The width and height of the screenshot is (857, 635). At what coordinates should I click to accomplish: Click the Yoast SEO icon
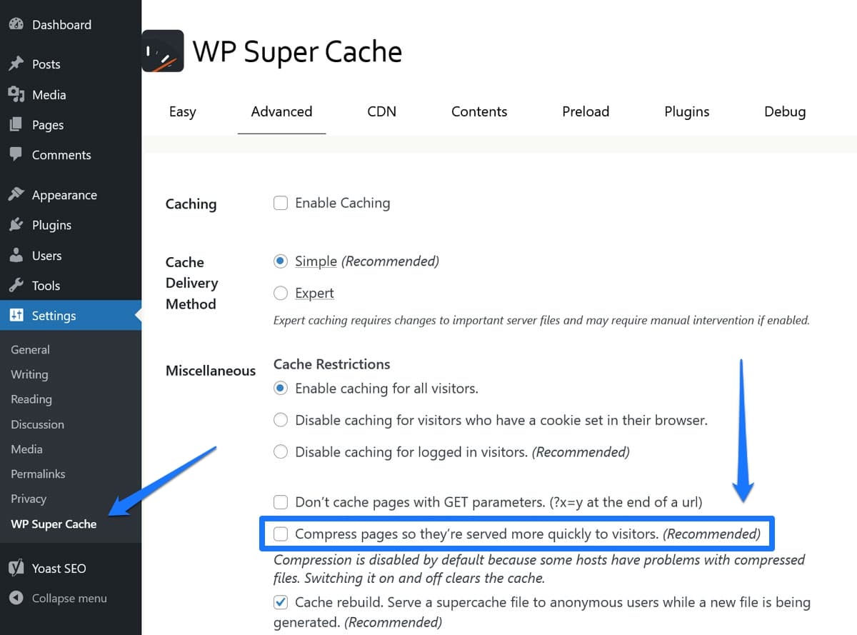click(x=16, y=569)
